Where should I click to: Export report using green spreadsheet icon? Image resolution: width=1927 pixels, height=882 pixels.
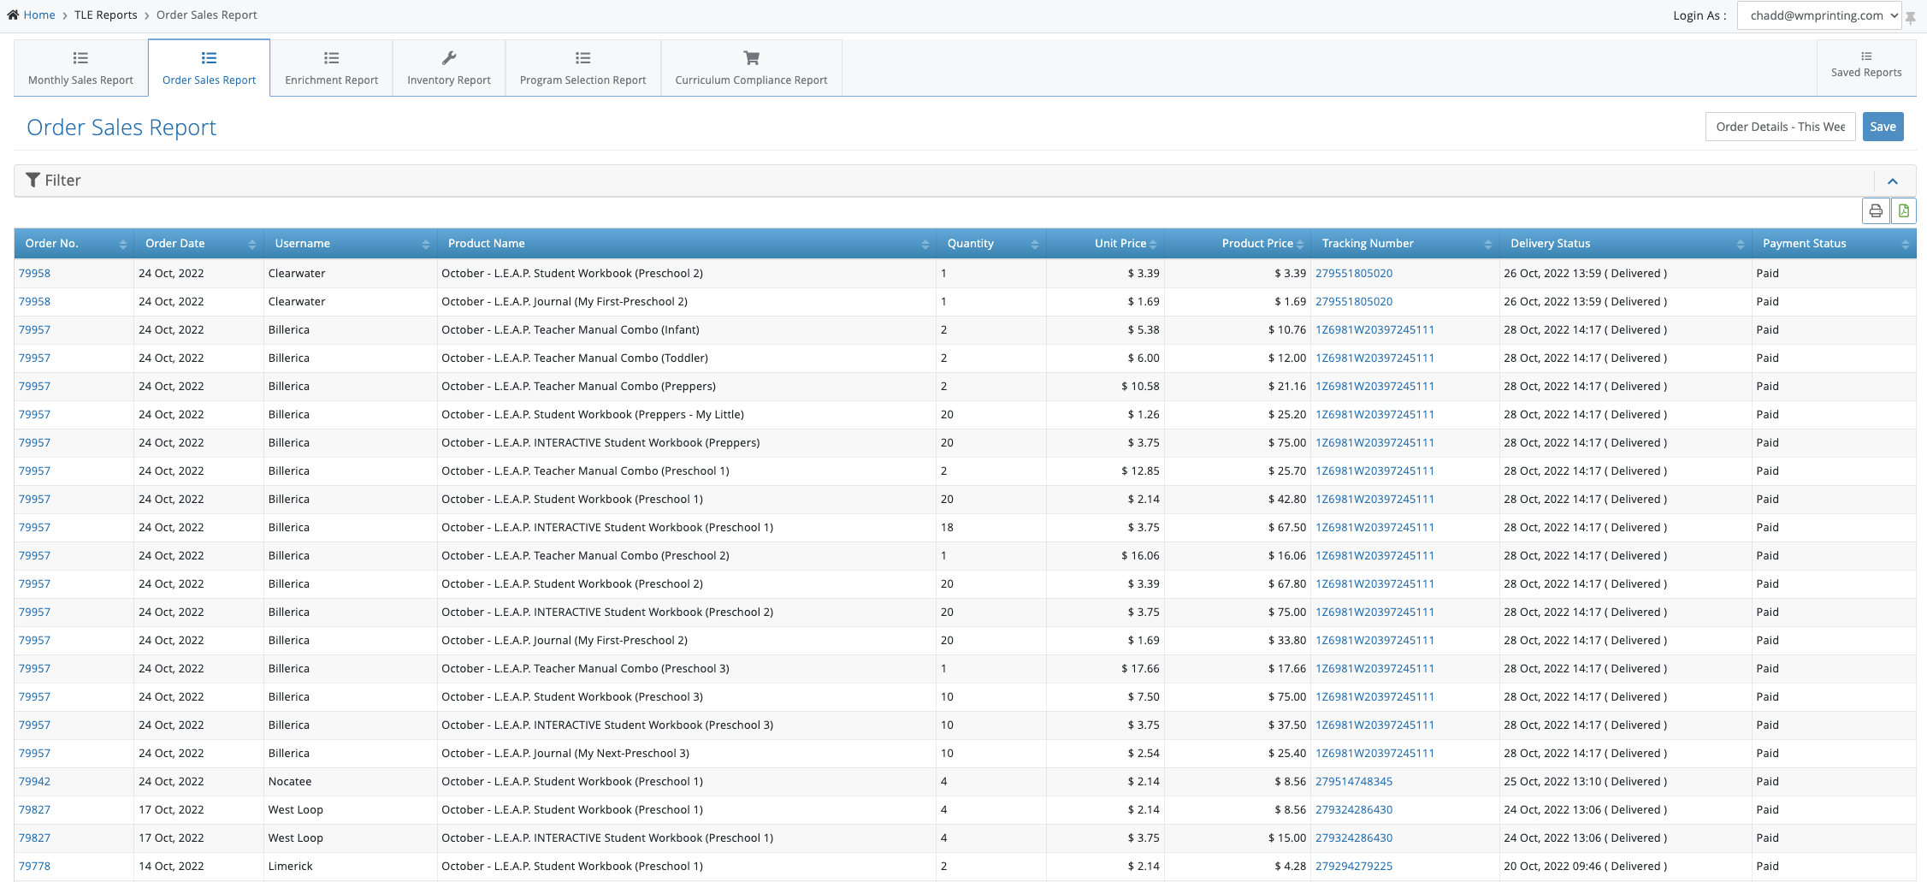pos(1903,210)
